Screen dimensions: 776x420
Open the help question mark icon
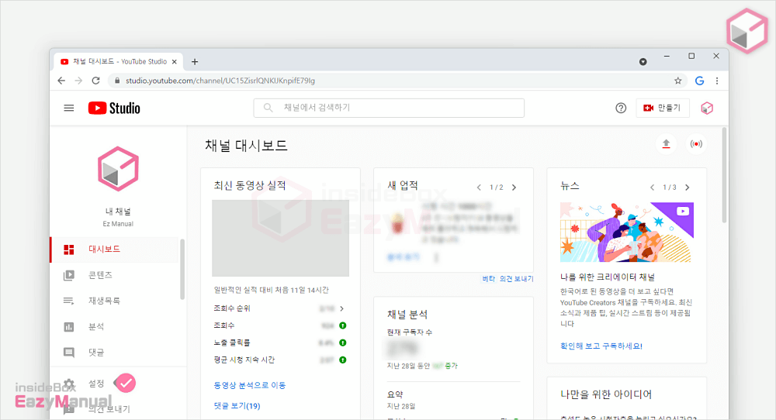pyautogui.click(x=621, y=108)
